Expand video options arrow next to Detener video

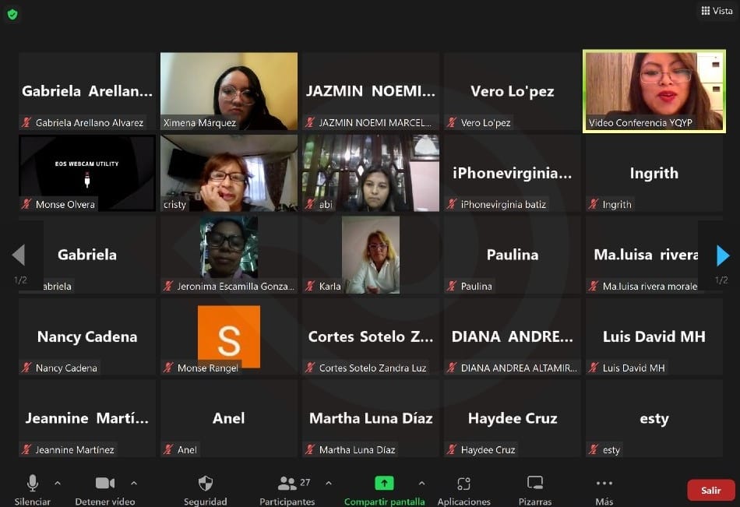(x=134, y=483)
